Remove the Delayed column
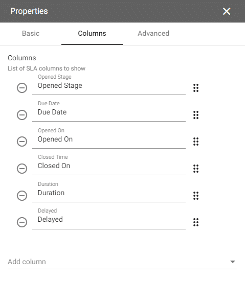Viewport: 245px width, 281px height. tap(22, 222)
